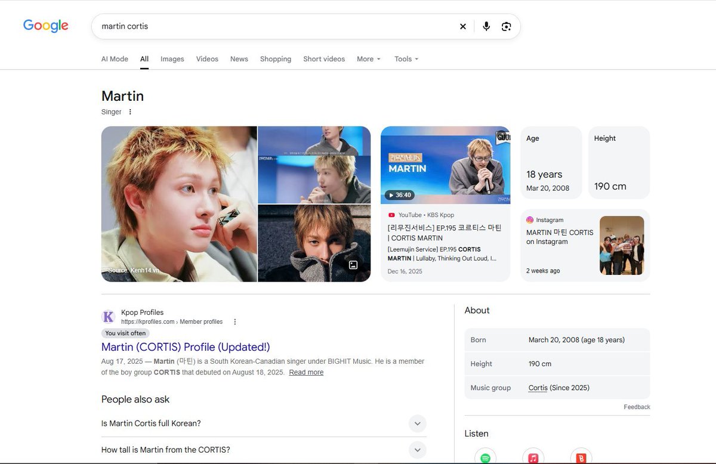Open the large Martin photo from Kenh14.vn
Screen dimensions: 716x464
[179, 204]
